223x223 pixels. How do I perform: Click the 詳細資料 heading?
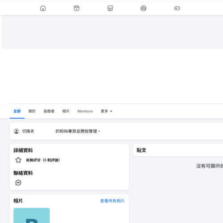pos(23,150)
